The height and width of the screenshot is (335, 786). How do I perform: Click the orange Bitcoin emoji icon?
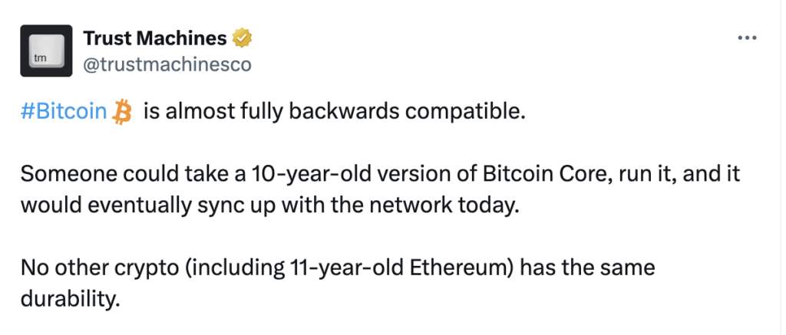(x=122, y=111)
